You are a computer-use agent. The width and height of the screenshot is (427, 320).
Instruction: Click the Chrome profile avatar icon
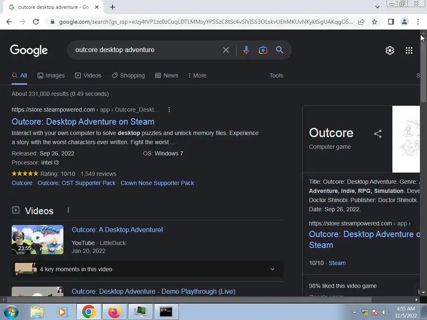[x=404, y=22]
